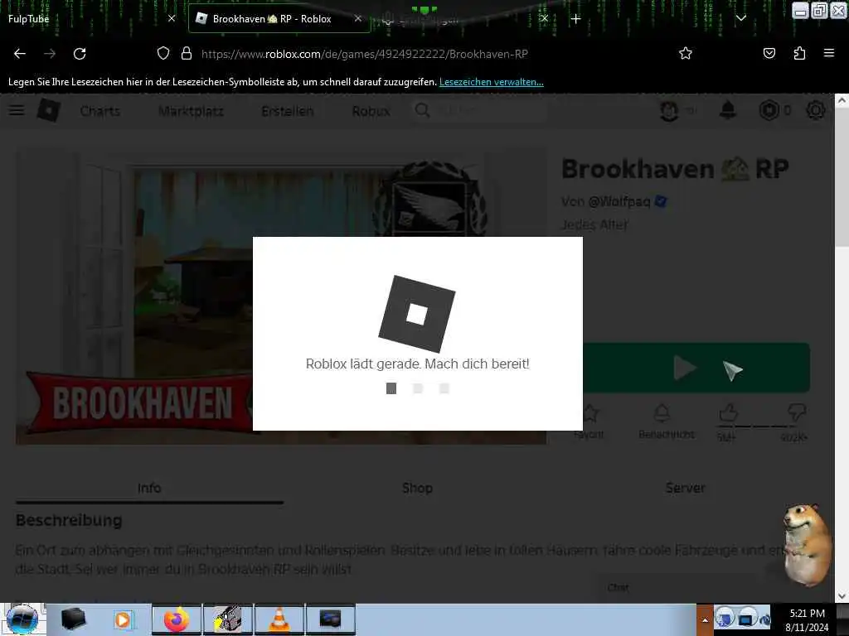This screenshot has height=636, width=849.
Task: Switch to the Server tab
Action: click(x=685, y=488)
